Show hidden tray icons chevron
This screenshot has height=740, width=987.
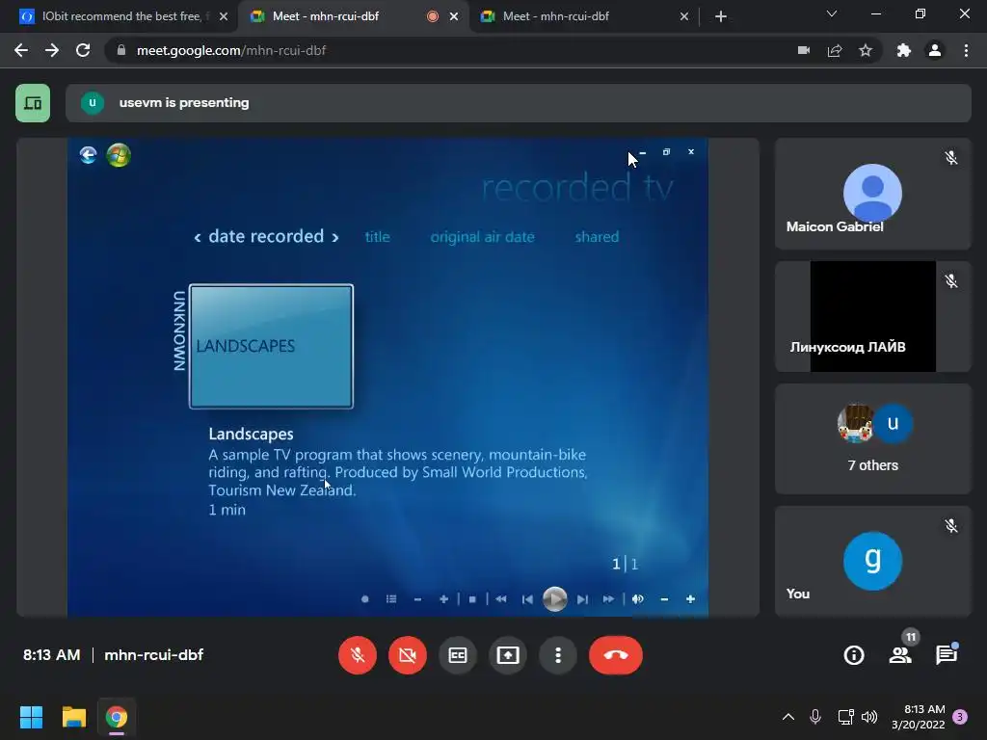tap(788, 717)
